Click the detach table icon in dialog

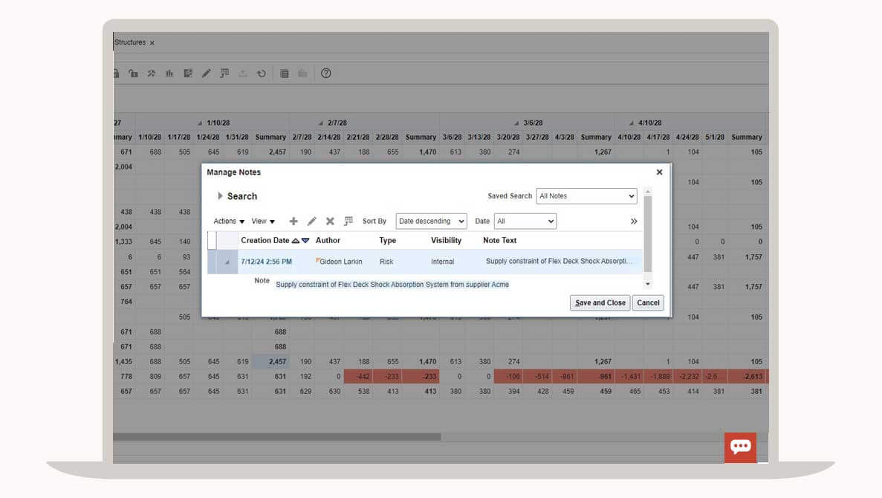pos(348,221)
